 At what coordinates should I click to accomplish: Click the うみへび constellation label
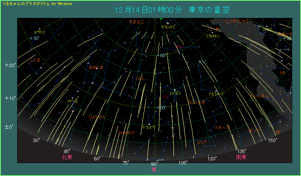pyautogui.click(x=222, y=127)
